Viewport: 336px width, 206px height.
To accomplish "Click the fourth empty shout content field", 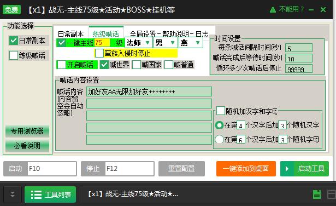I will point(149,128).
